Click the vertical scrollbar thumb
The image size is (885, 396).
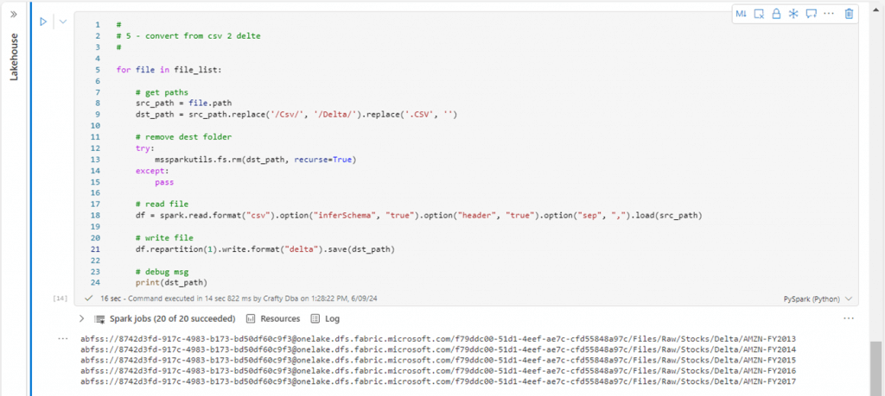coord(875,367)
